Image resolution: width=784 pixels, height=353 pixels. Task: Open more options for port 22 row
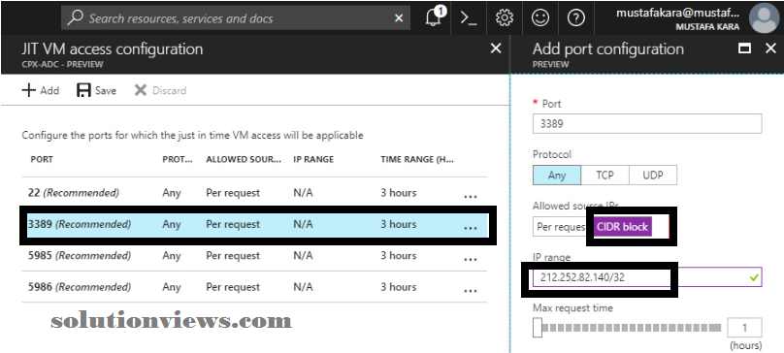pos(470,197)
